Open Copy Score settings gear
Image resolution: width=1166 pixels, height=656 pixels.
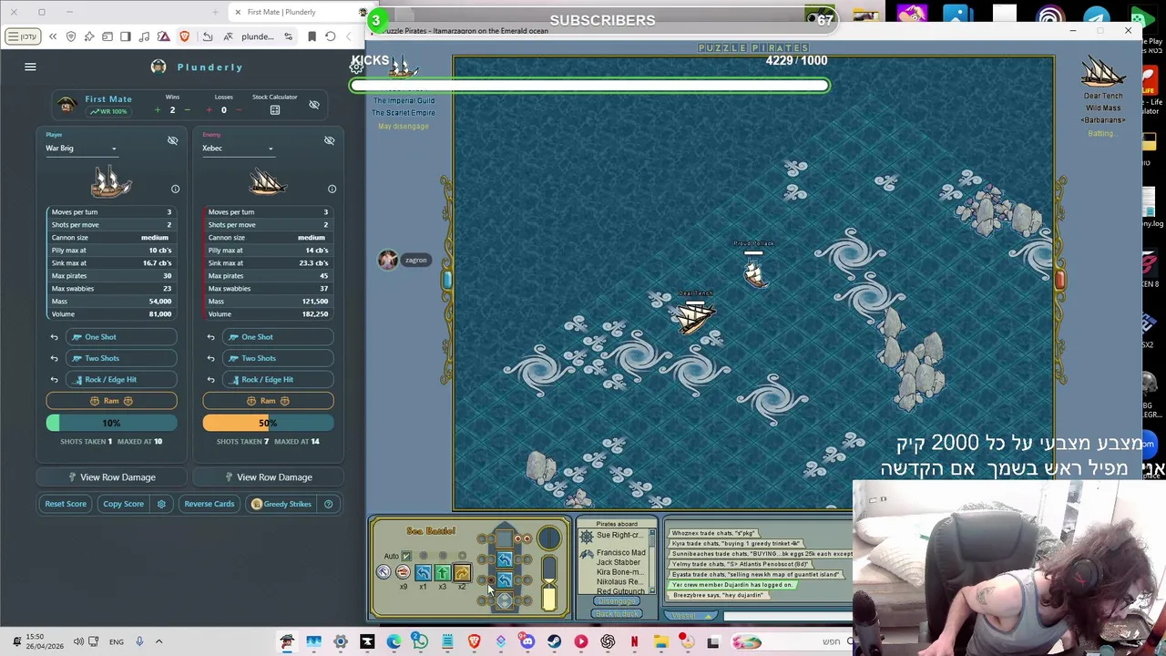pyautogui.click(x=161, y=504)
